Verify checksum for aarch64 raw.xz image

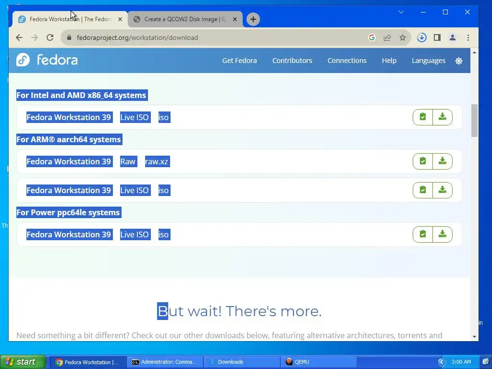(x=423, y=161)
